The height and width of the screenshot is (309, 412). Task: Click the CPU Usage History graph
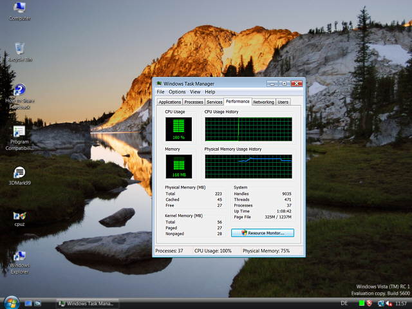click(x=248, y=129)
